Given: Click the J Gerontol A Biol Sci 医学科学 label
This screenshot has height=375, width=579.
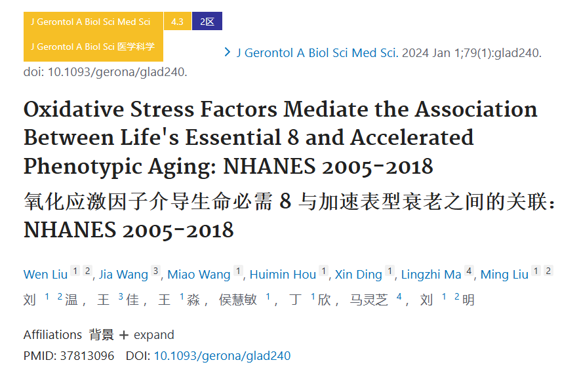Looking at the screenshot, I should pos(92,47).
